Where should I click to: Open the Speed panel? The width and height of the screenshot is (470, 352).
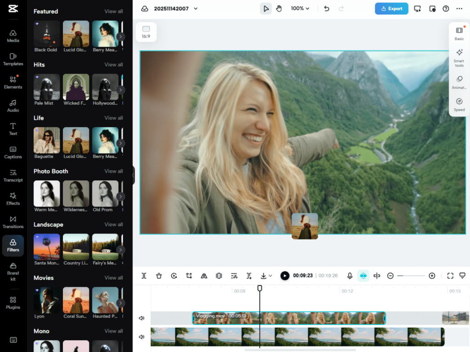[x=459, y=105]
